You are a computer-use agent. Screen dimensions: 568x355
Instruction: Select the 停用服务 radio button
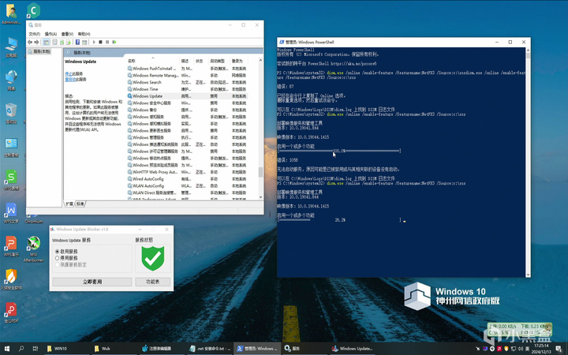coord(57,258)
